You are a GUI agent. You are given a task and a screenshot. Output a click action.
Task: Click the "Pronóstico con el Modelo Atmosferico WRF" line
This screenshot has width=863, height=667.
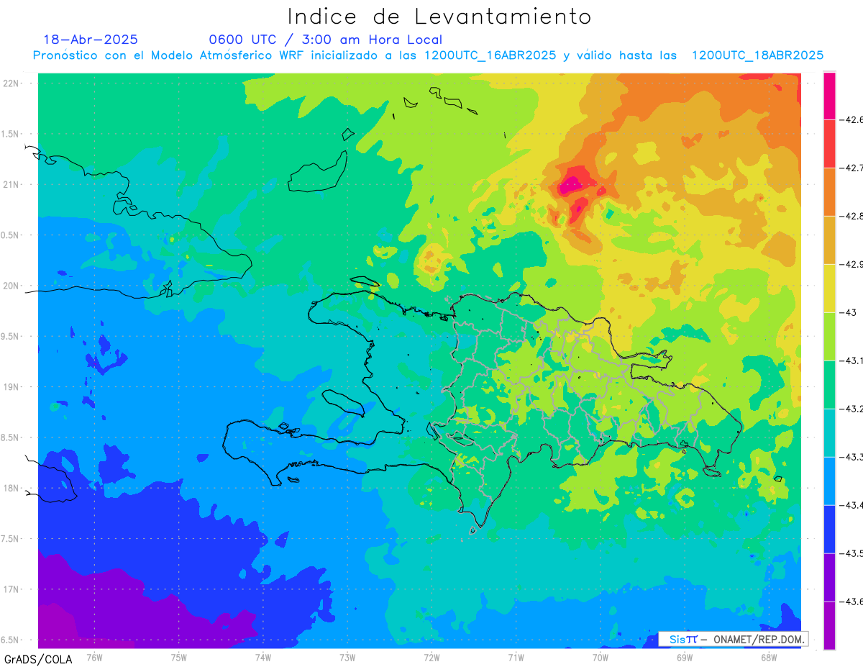(428, 55)
